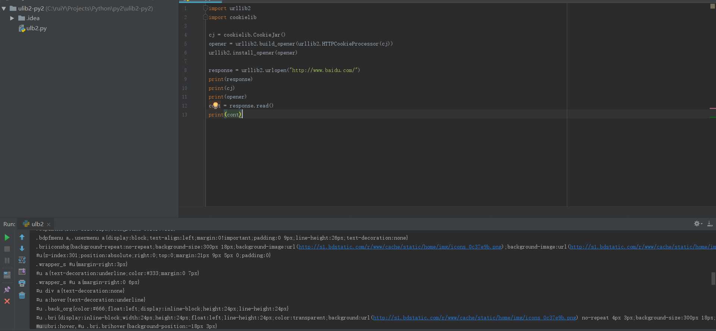Click 'print(cont)' on line 13
Image resolution: width=716 pixels, height=331 pixels.
(225, 115)
